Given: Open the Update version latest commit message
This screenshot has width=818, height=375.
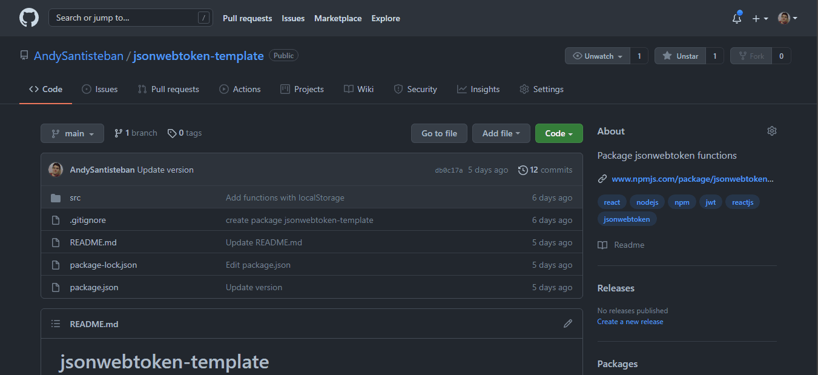Looking at the screenshot, I should [165, 170].
